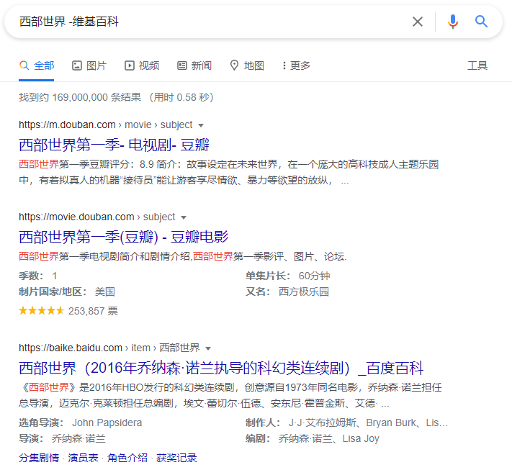Viewport: 512px width, 470px height.
Task: Open the 角色介绍 sitelink
Action: 127,458
